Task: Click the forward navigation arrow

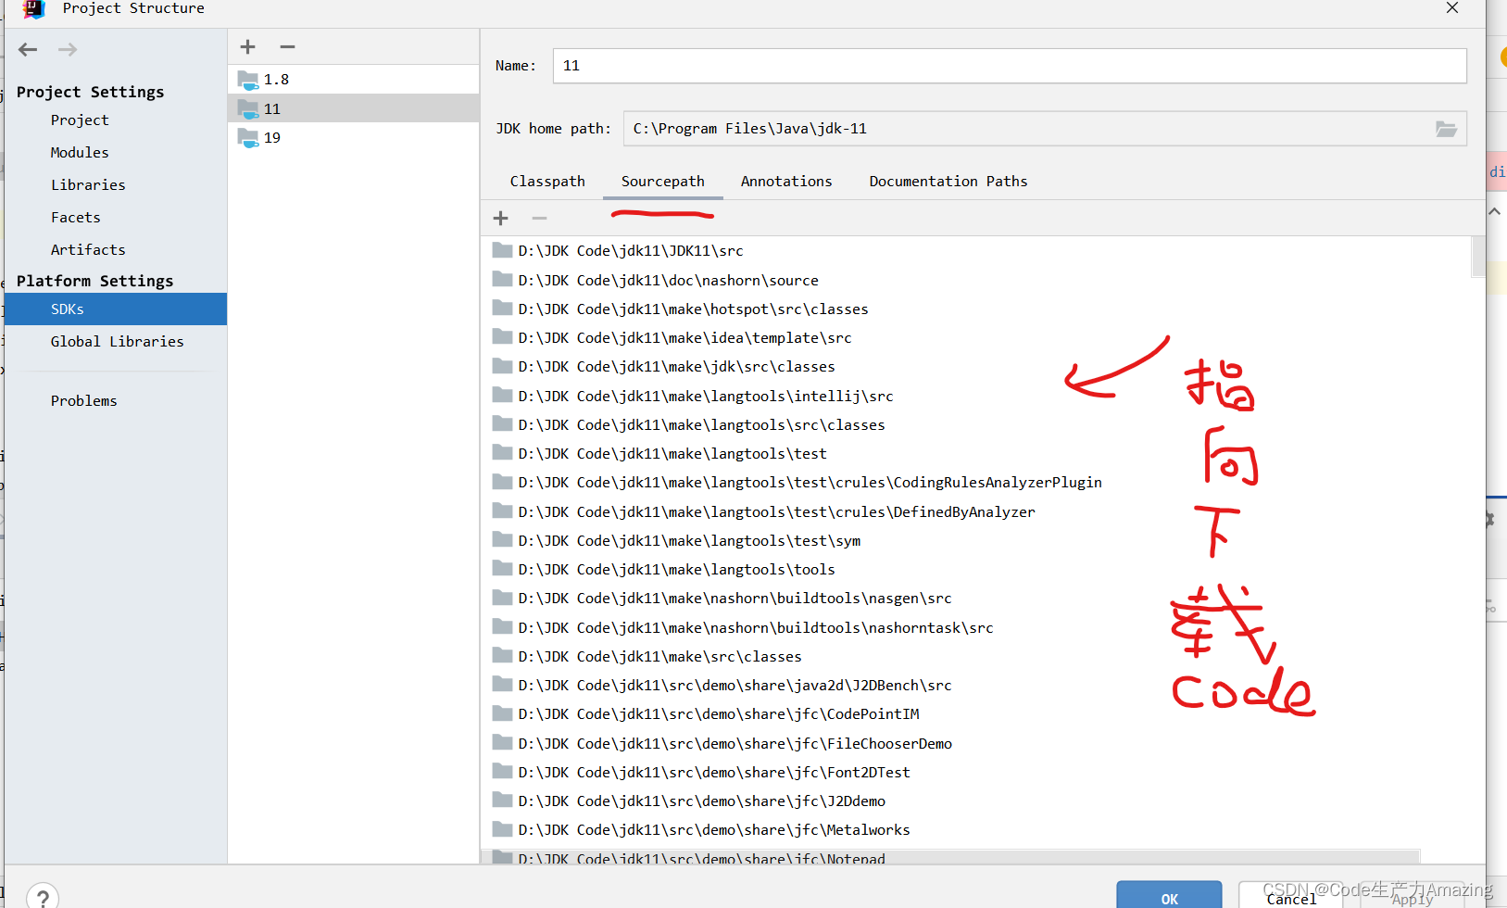Action: point(67,49)
